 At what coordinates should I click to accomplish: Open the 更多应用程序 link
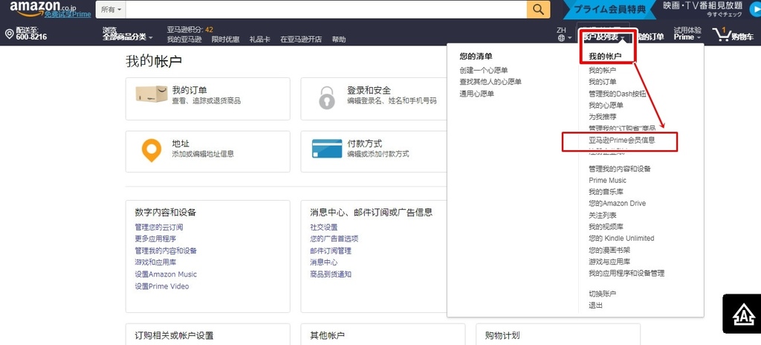coord(155,239)
